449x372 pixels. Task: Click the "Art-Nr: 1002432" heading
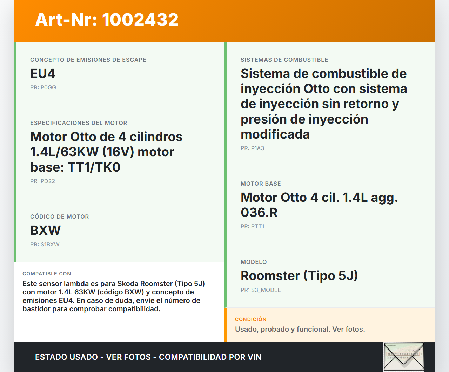pos(107,20)
